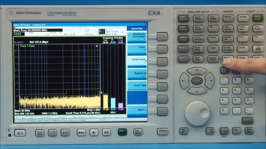Select the Trace softkey

pos(137,49)
